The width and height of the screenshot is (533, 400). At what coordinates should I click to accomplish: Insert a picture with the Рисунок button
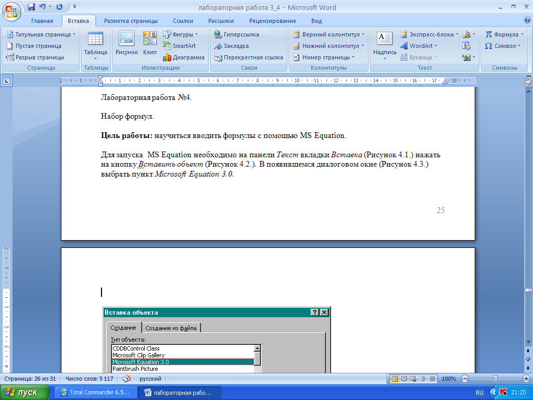point(126,43)
